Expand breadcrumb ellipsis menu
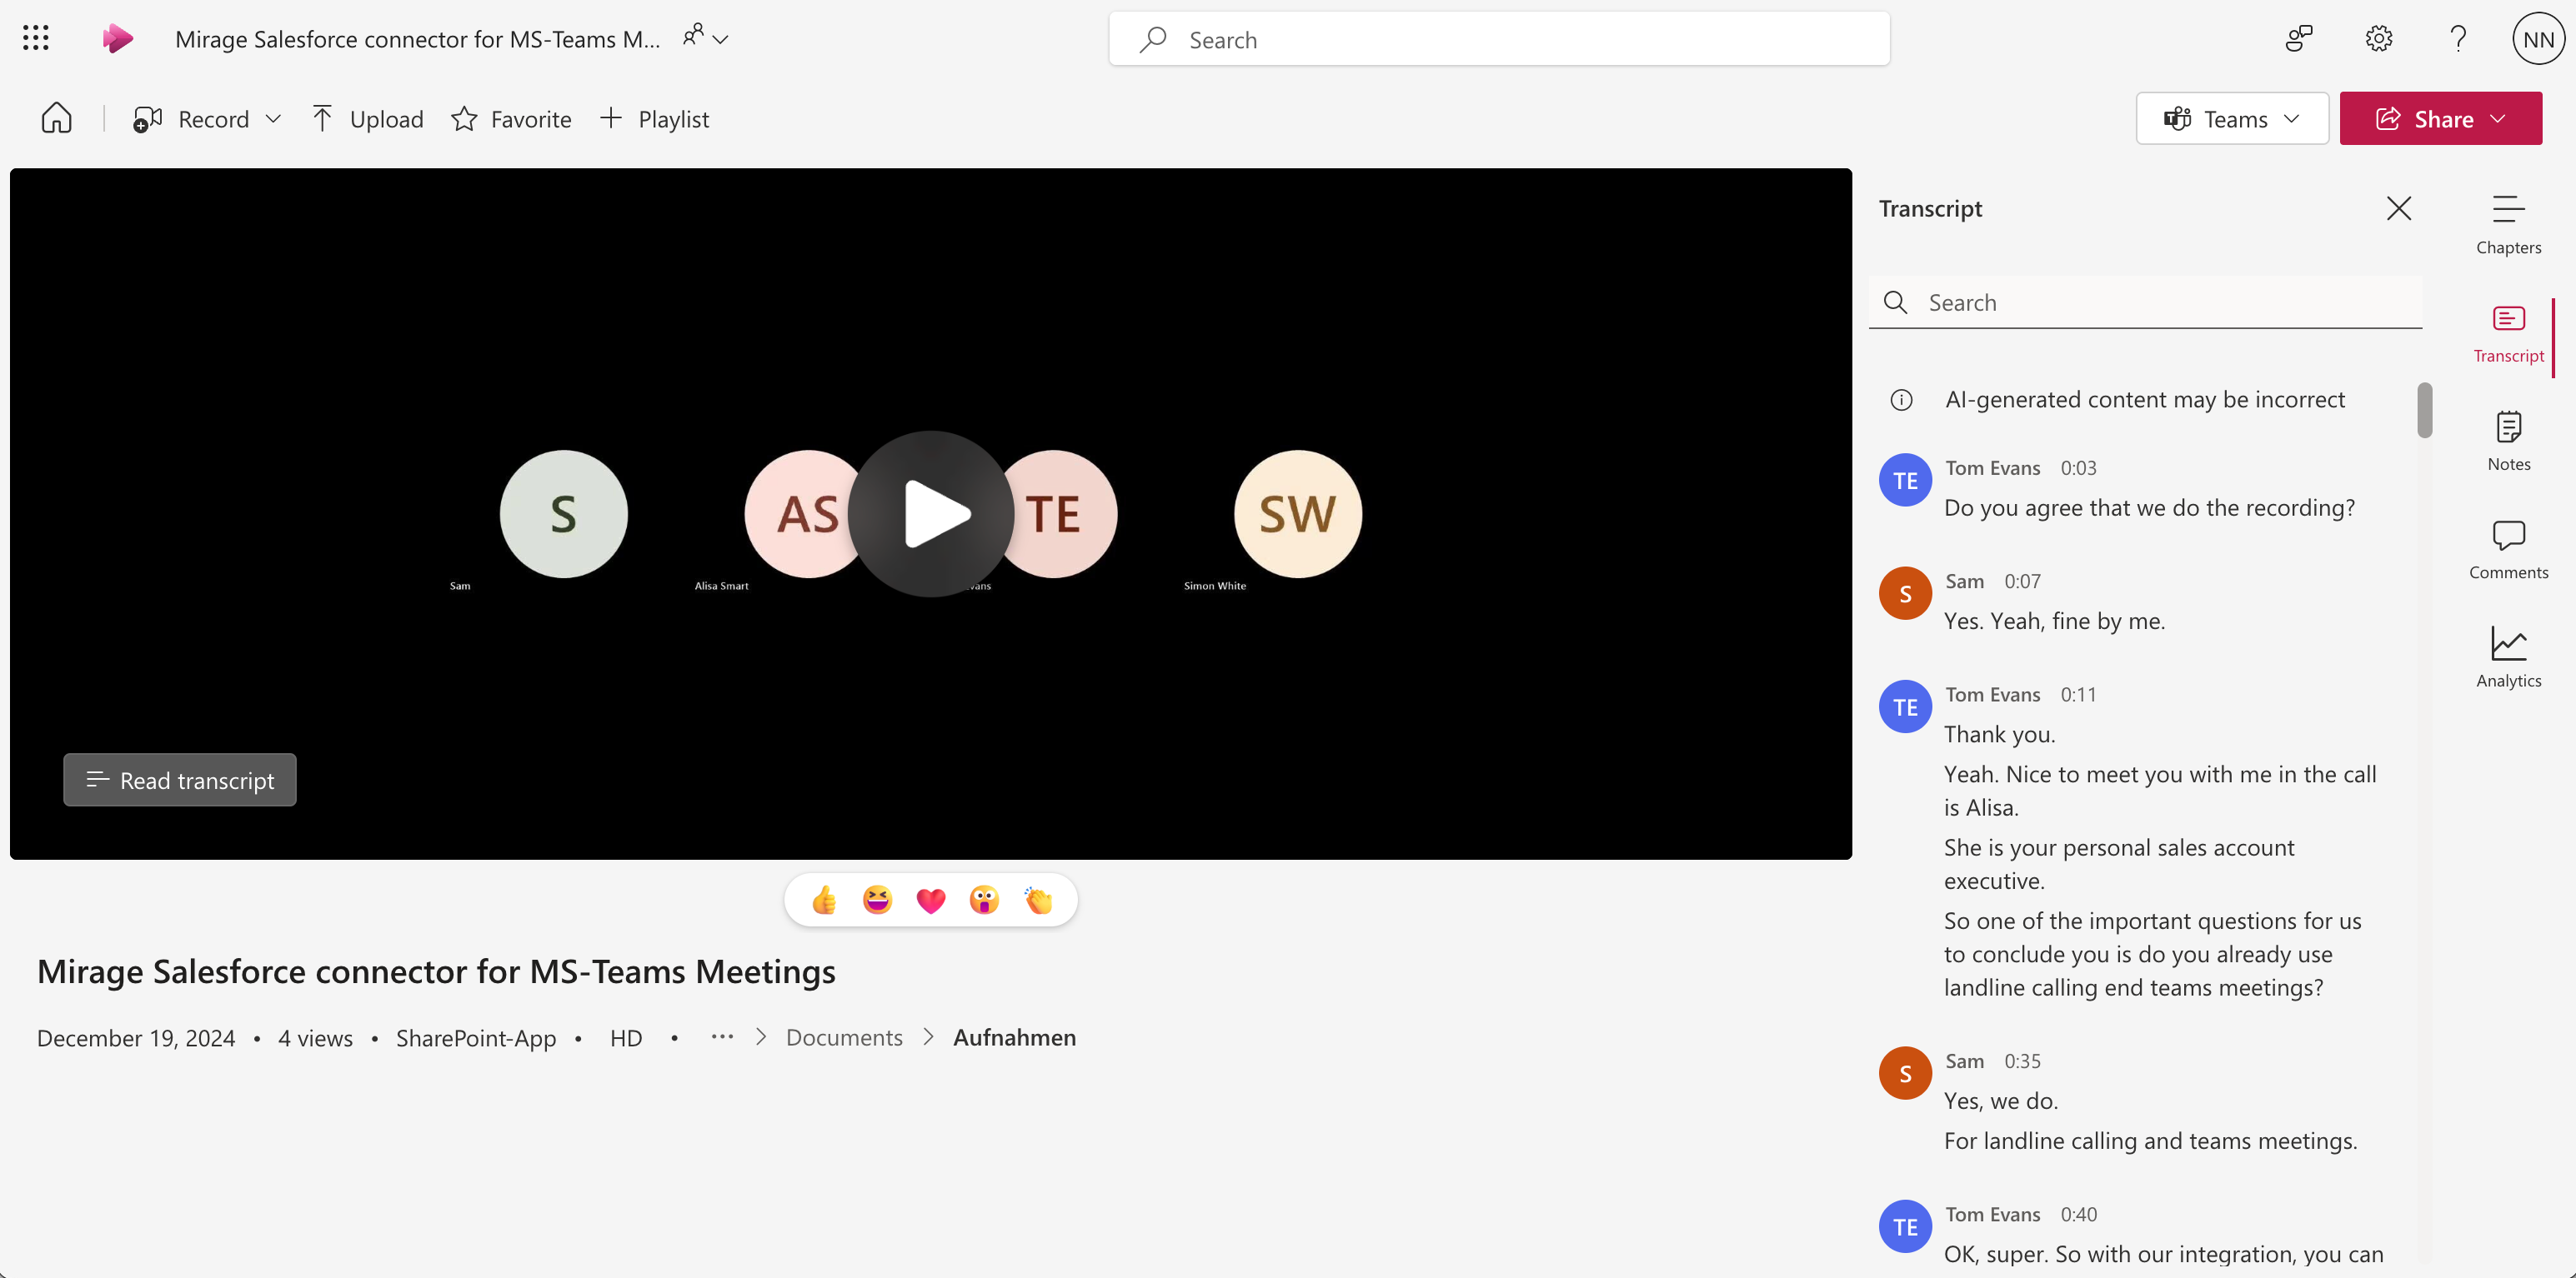 click(721, 1037)
